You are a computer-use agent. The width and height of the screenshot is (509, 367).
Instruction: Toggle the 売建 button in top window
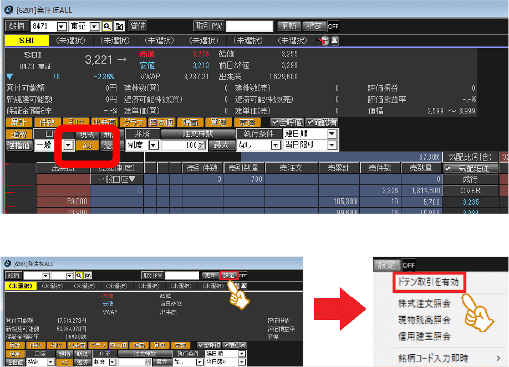247,122
